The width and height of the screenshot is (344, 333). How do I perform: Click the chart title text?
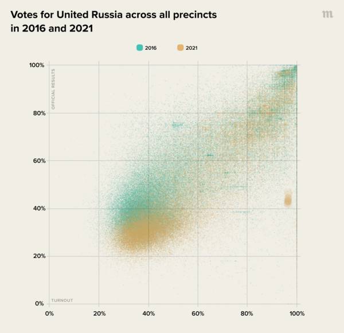pyautogui.click(x=114, y=21)
